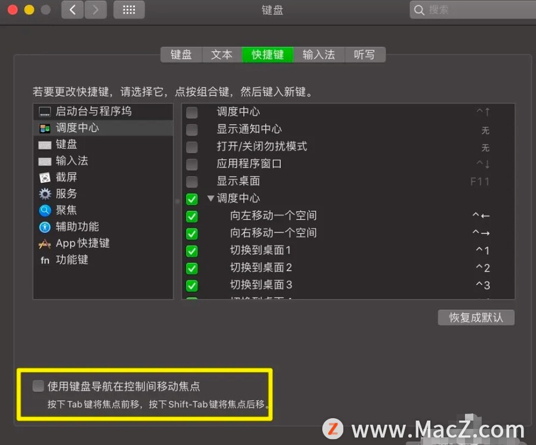Click the 恢复成默认 button
The image size is (536, 445).
point(476,318)
